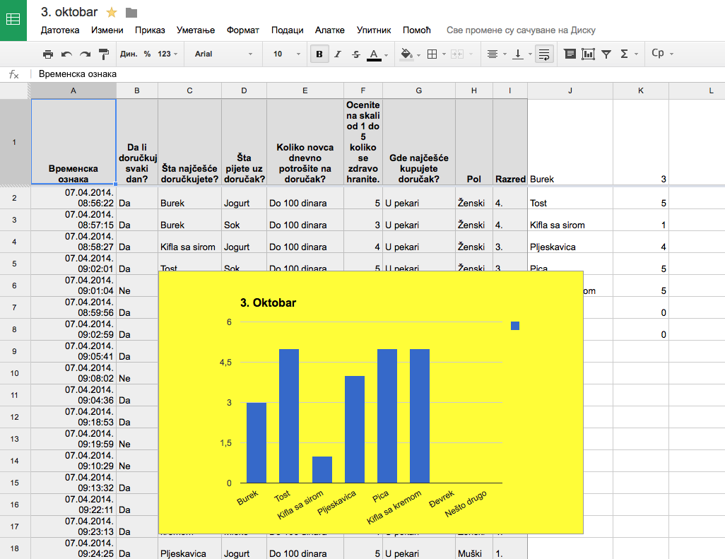This screenshot has height=559, width=725.
Task: Open the vertical align tool
Action: (x=519, y=54)
